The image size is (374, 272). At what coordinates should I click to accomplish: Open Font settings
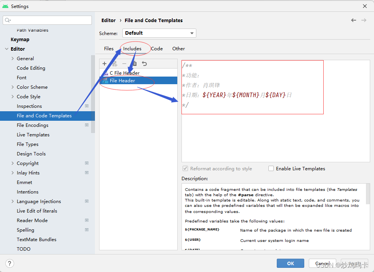[21, 78]
